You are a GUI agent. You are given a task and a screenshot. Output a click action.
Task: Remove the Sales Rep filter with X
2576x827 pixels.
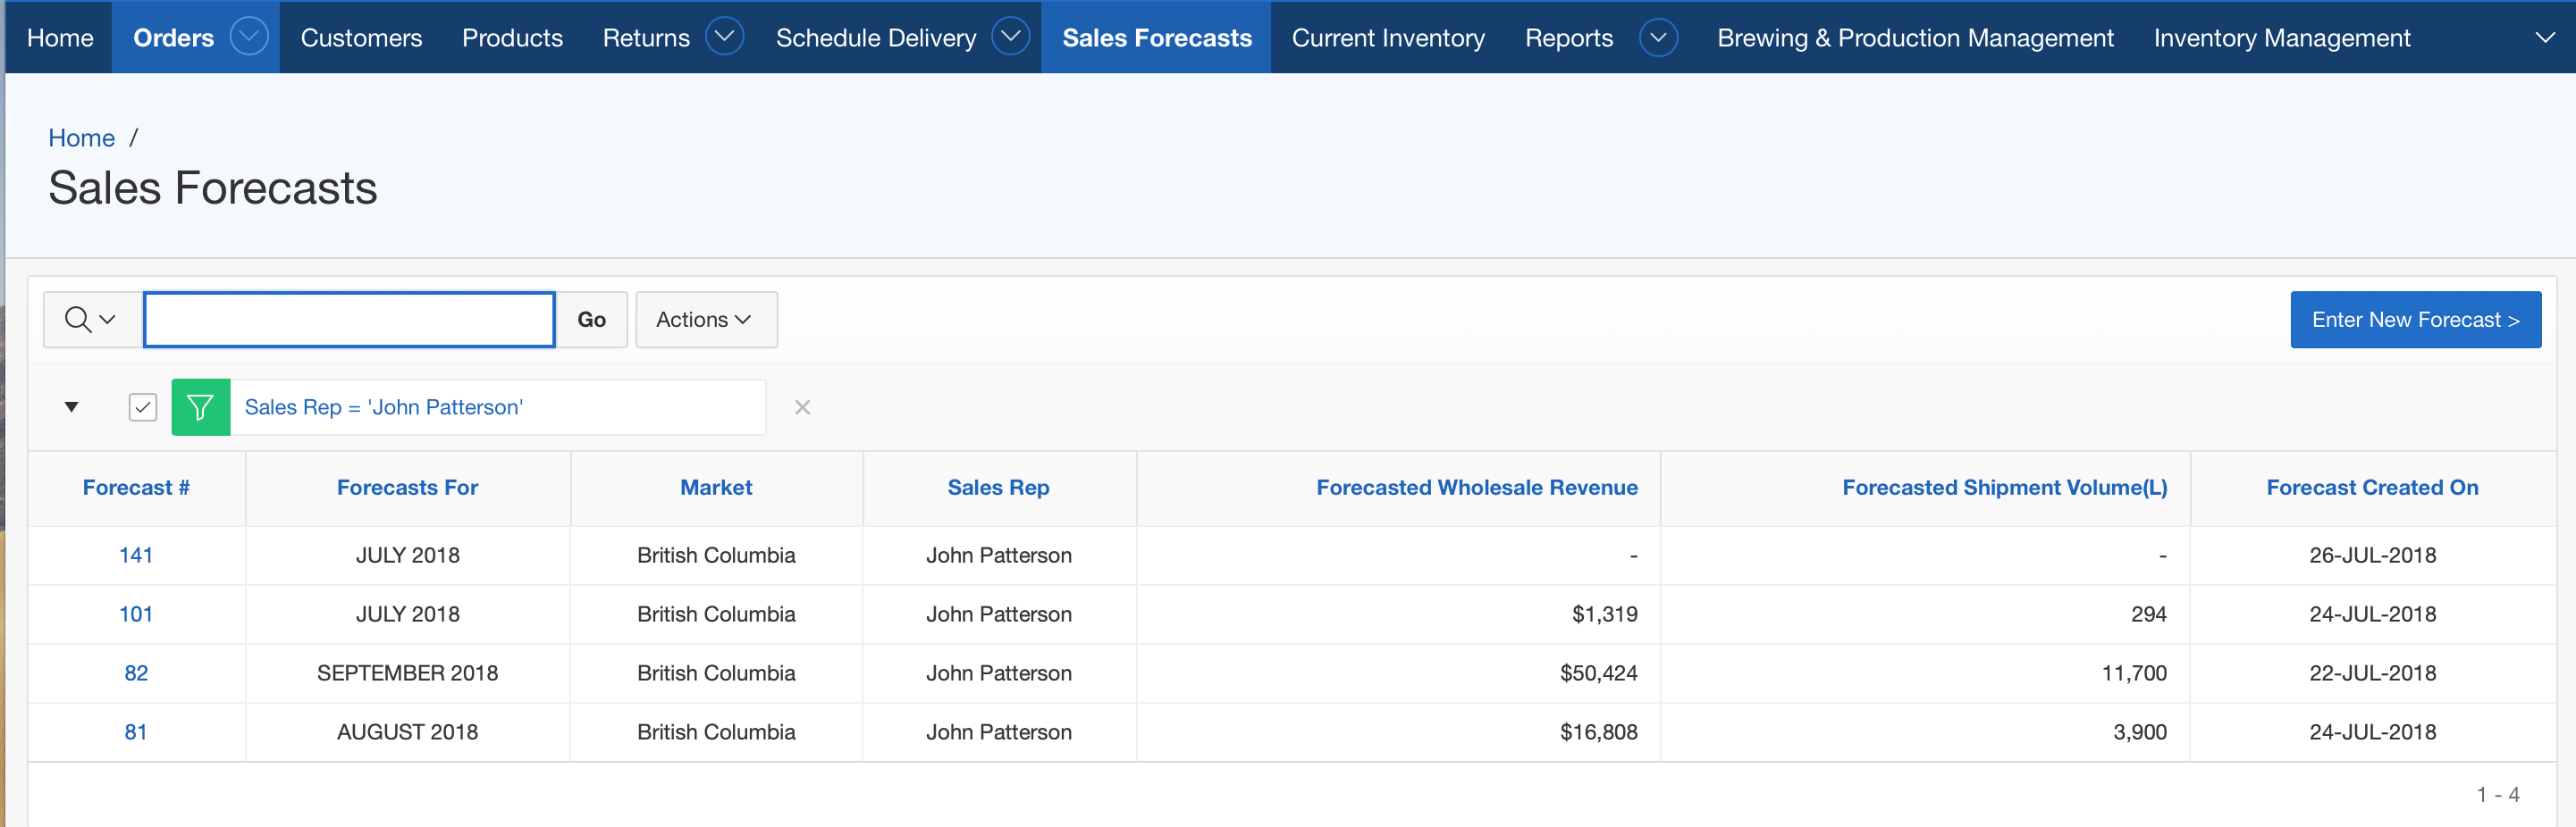click(802, 407)
